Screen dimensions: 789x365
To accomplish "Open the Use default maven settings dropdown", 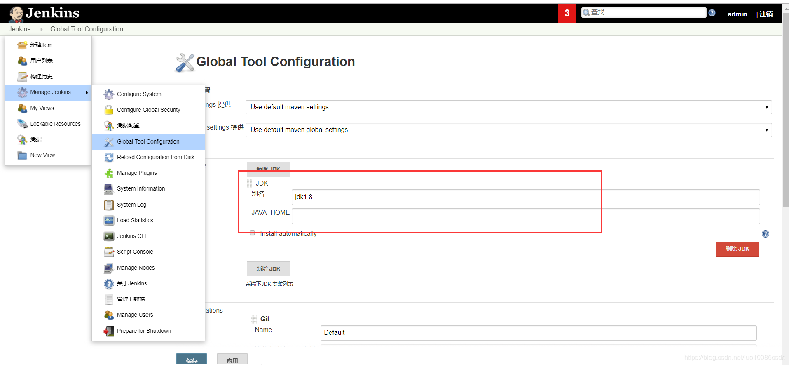I will coord(508,107).
